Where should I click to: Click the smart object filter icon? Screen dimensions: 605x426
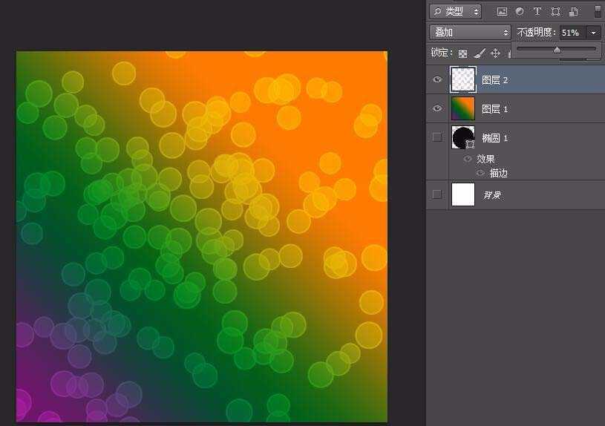pos(574,12)
